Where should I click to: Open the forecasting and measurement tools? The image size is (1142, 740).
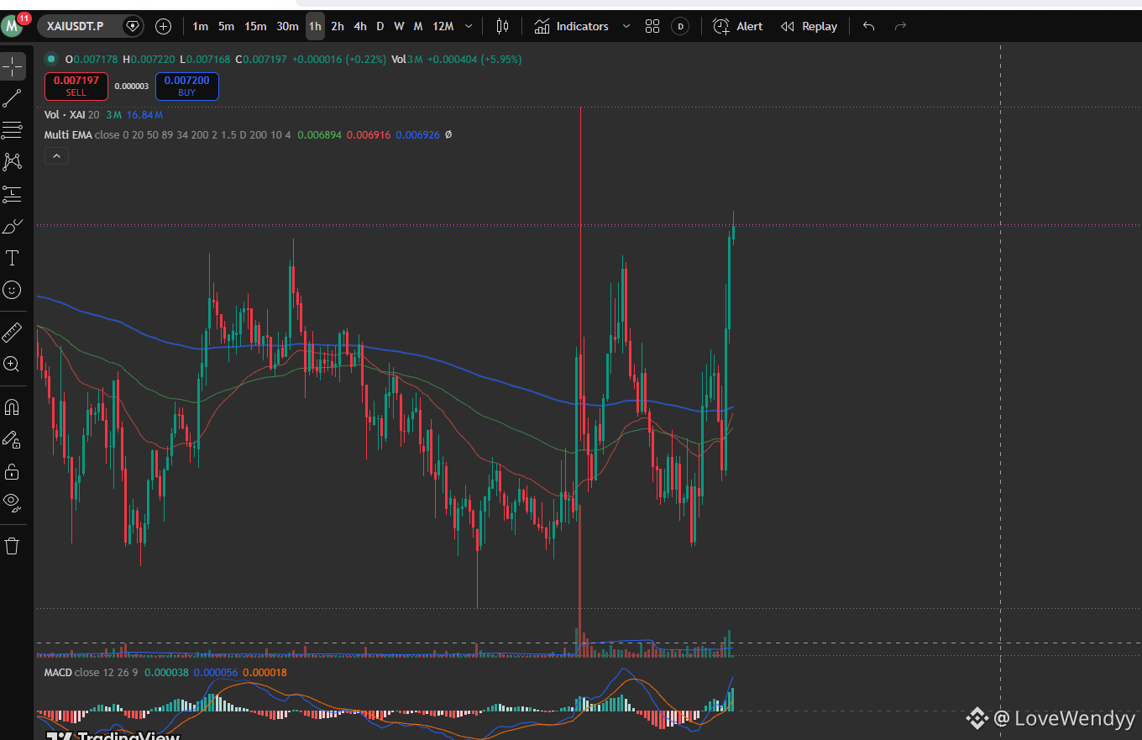click(12, 194)
